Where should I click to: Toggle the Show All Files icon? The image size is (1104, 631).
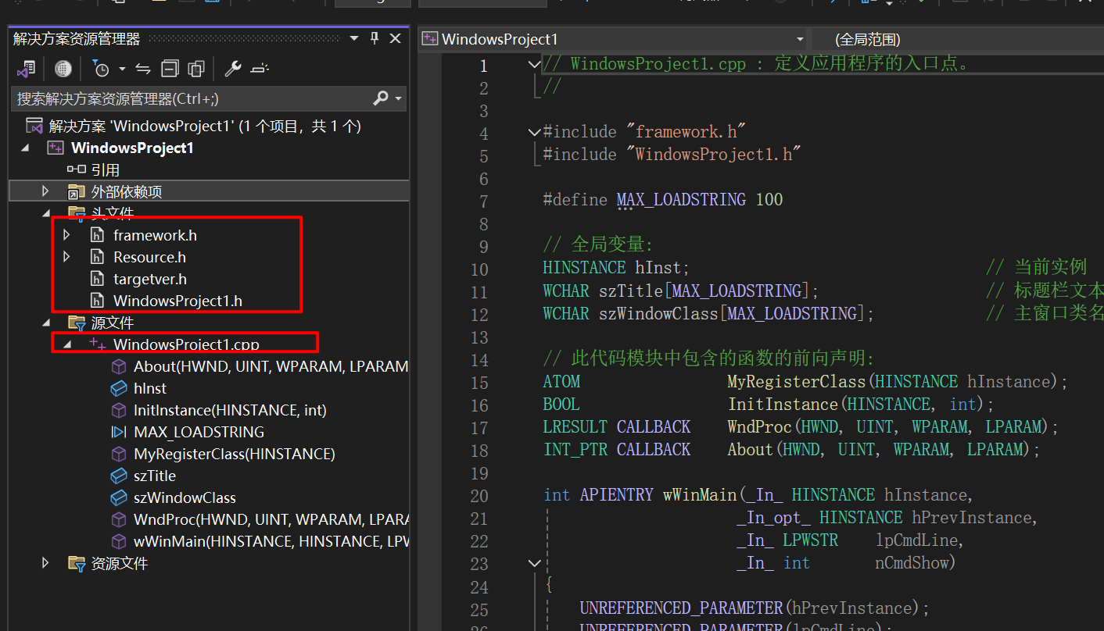pos(195,69)
